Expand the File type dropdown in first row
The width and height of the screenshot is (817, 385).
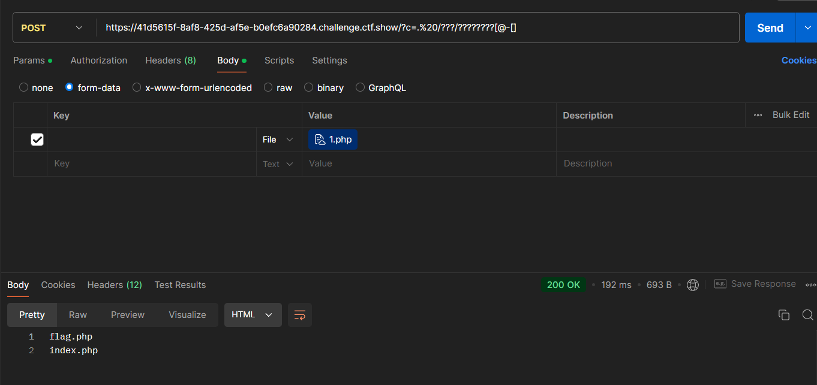[x=278, y=140]
